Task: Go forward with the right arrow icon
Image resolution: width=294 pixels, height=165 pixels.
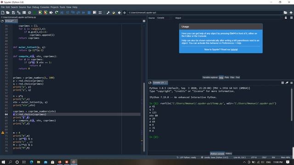Action: point(124,12)
